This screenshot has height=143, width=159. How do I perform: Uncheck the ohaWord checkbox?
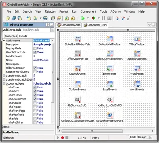click(35, 91)
